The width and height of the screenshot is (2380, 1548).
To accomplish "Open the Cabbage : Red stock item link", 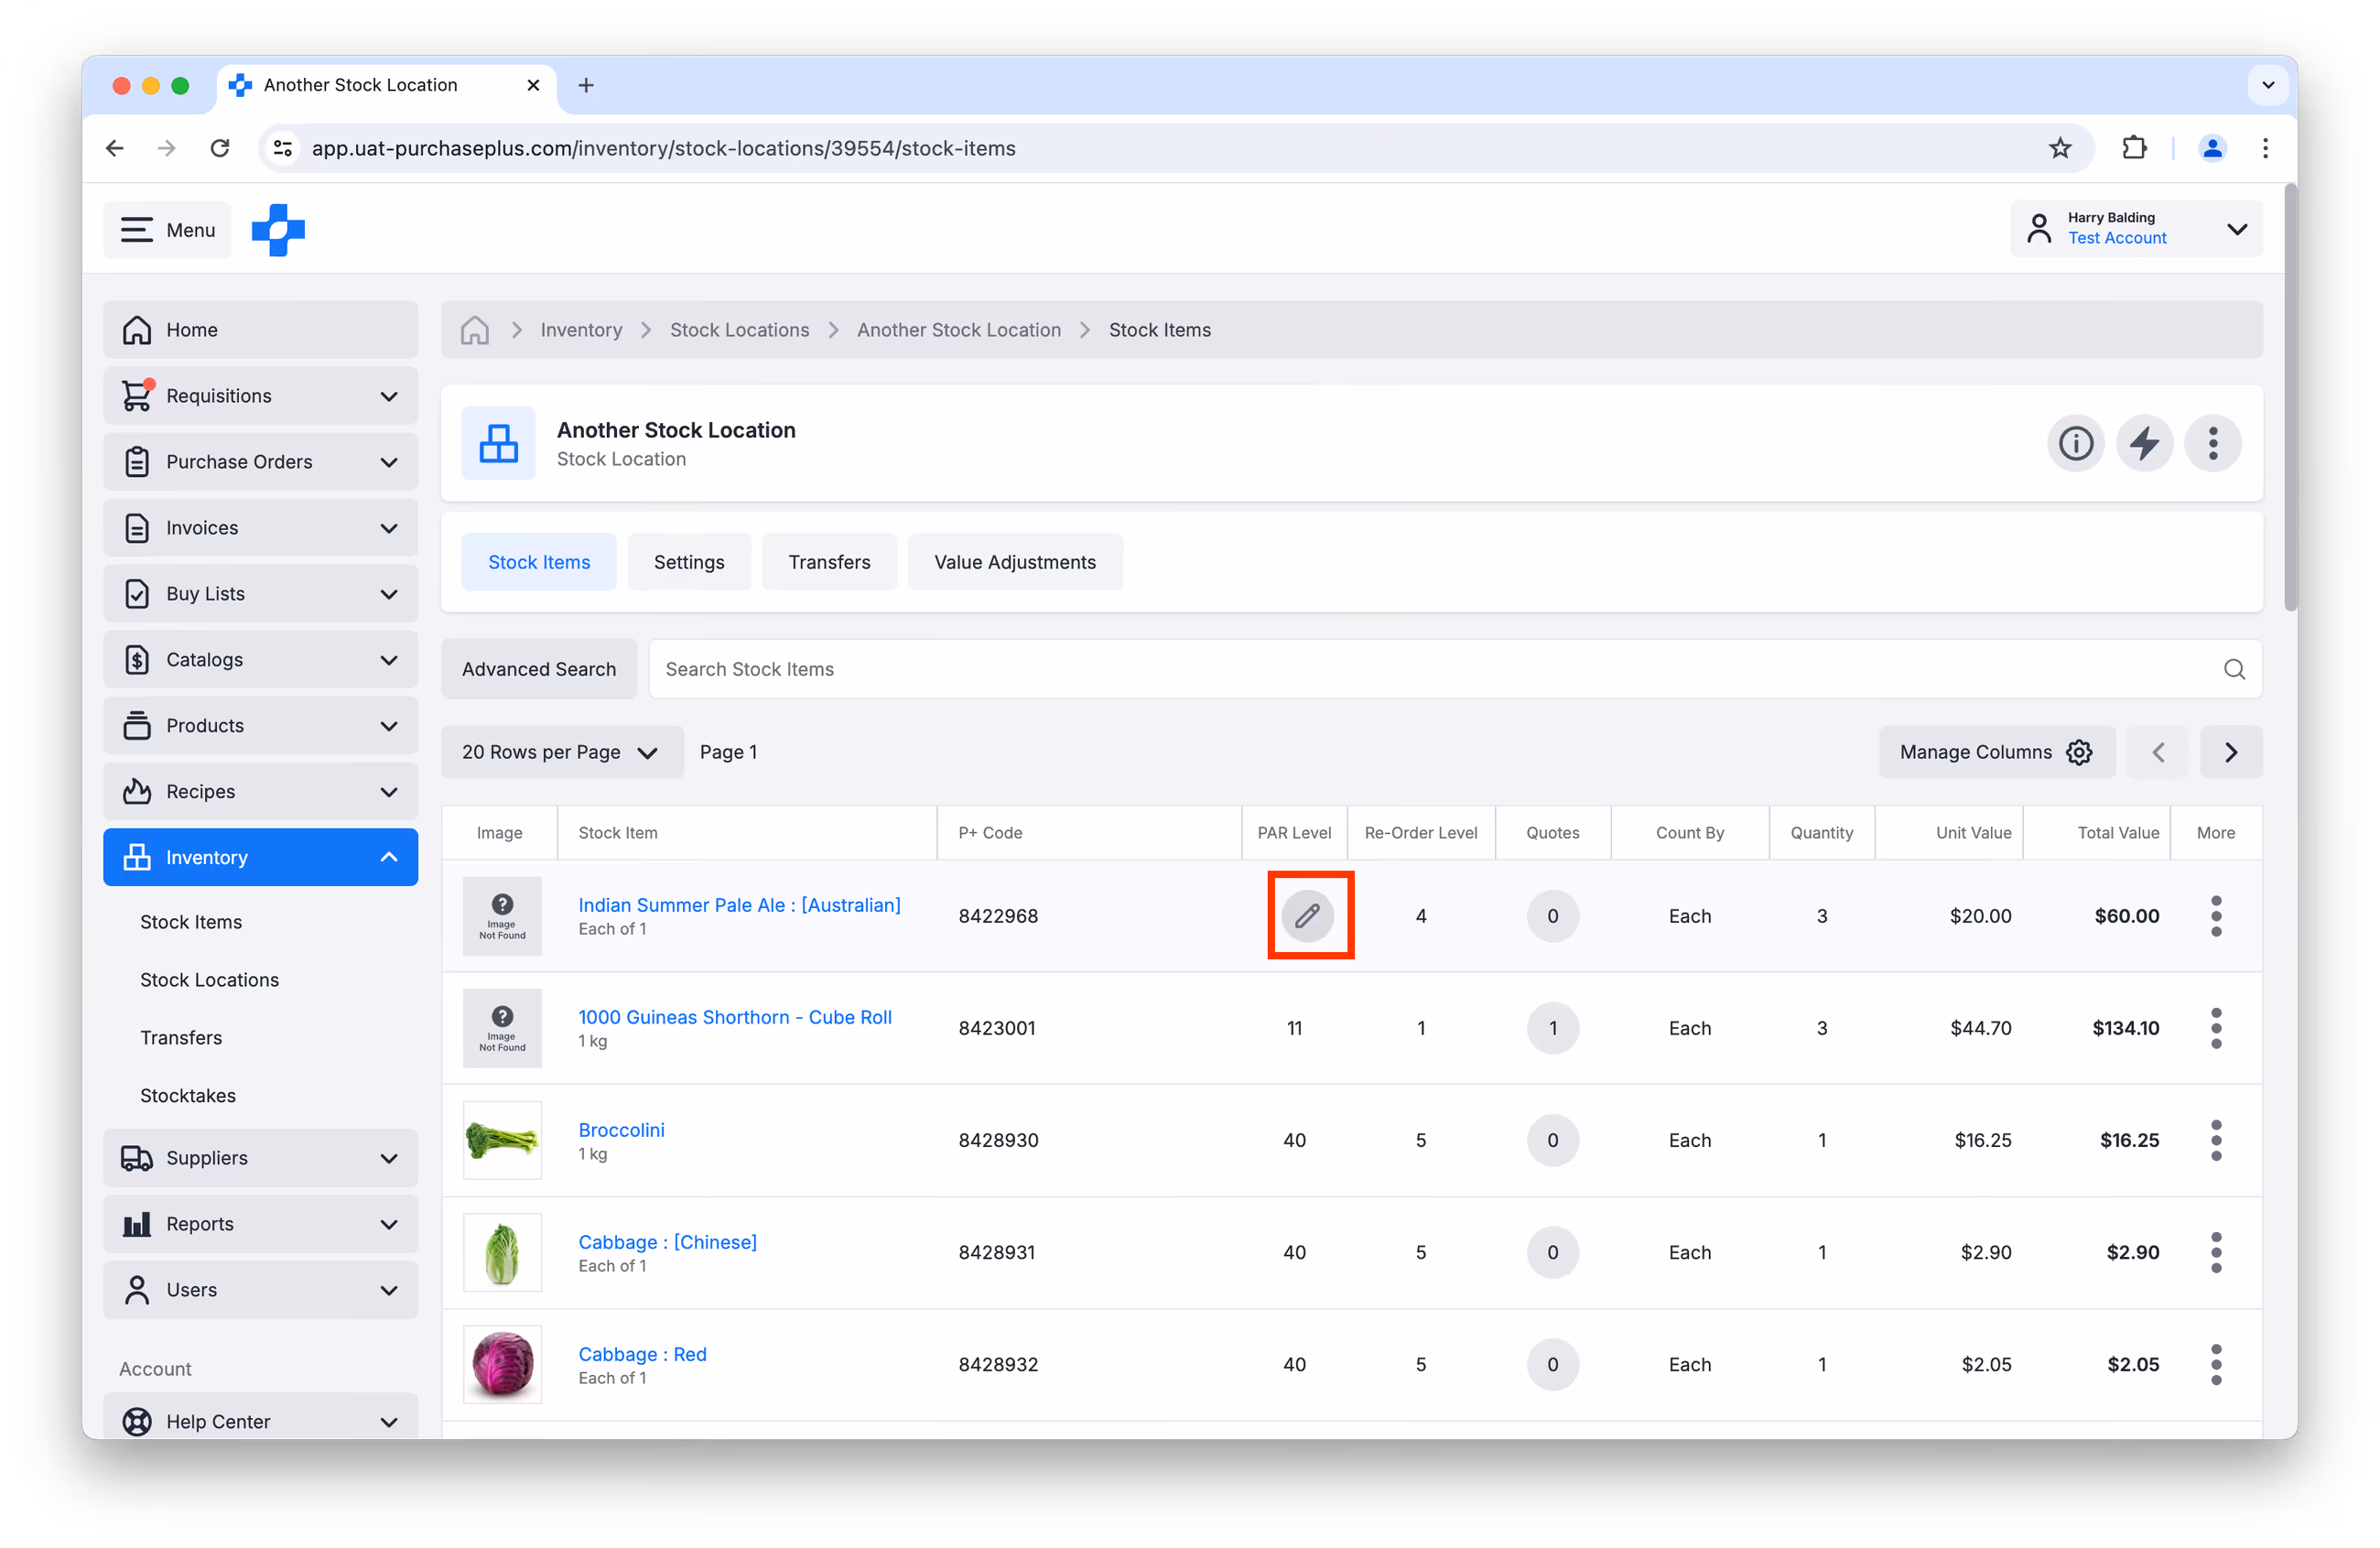I will 642,1354.
